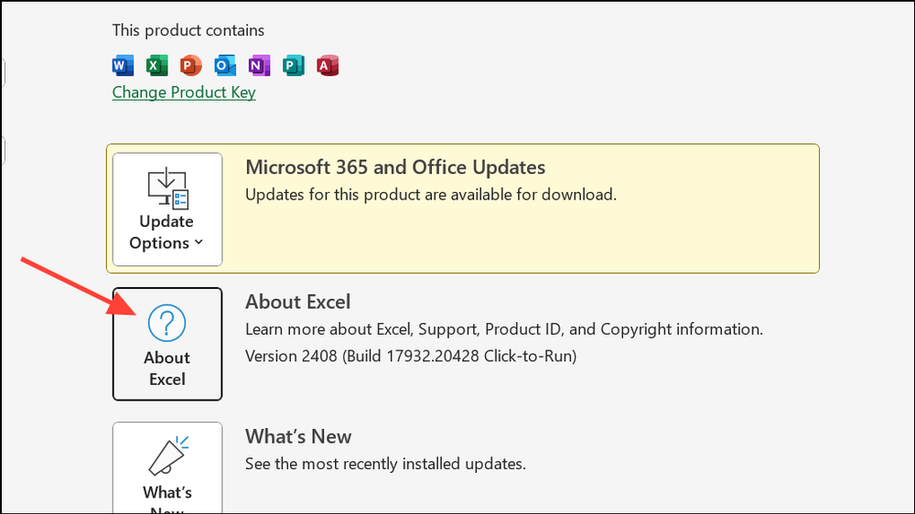
Task: Click the About Excel button
Action: (x=167, y=344)
